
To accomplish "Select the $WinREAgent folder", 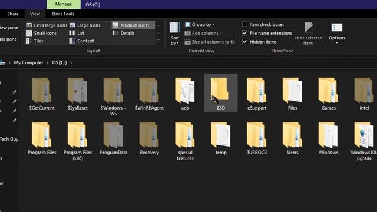I will [149, 94].
